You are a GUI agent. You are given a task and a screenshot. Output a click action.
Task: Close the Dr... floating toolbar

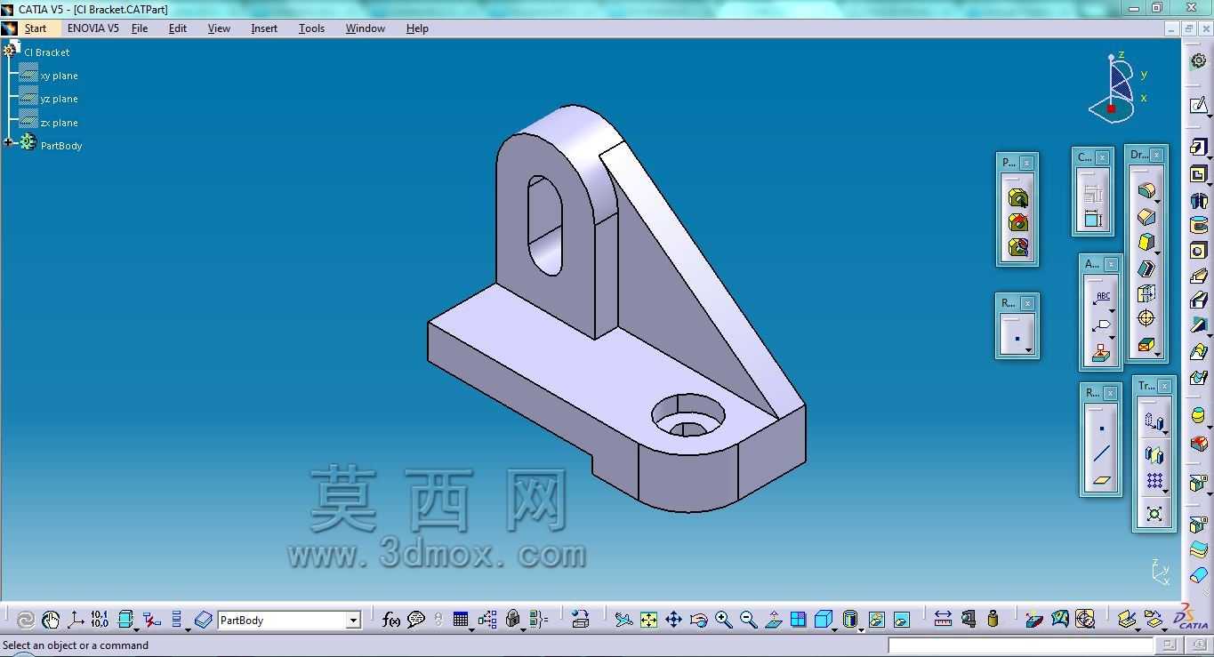pyautogui.click(x=1156, y=155)
